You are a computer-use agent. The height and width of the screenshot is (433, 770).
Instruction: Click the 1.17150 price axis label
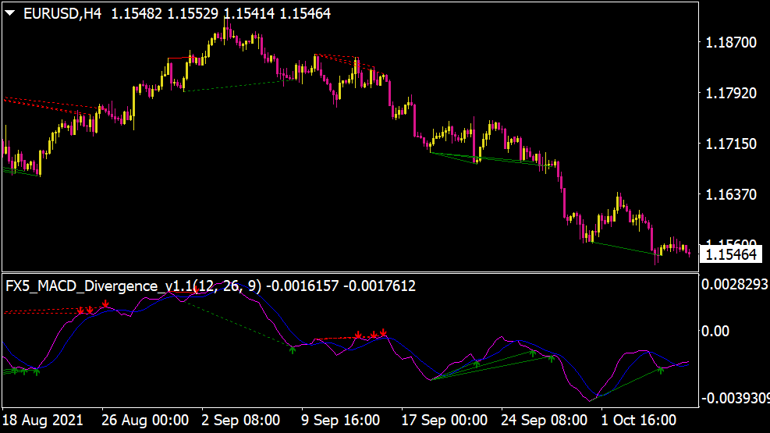click(731, 144)
